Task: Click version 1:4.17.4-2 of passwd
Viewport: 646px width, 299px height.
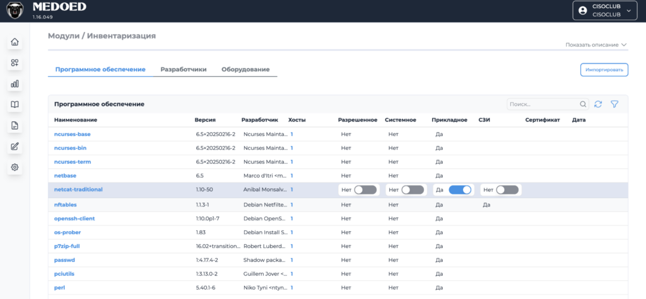Action: pyautogui.click(x=207, y=260)
